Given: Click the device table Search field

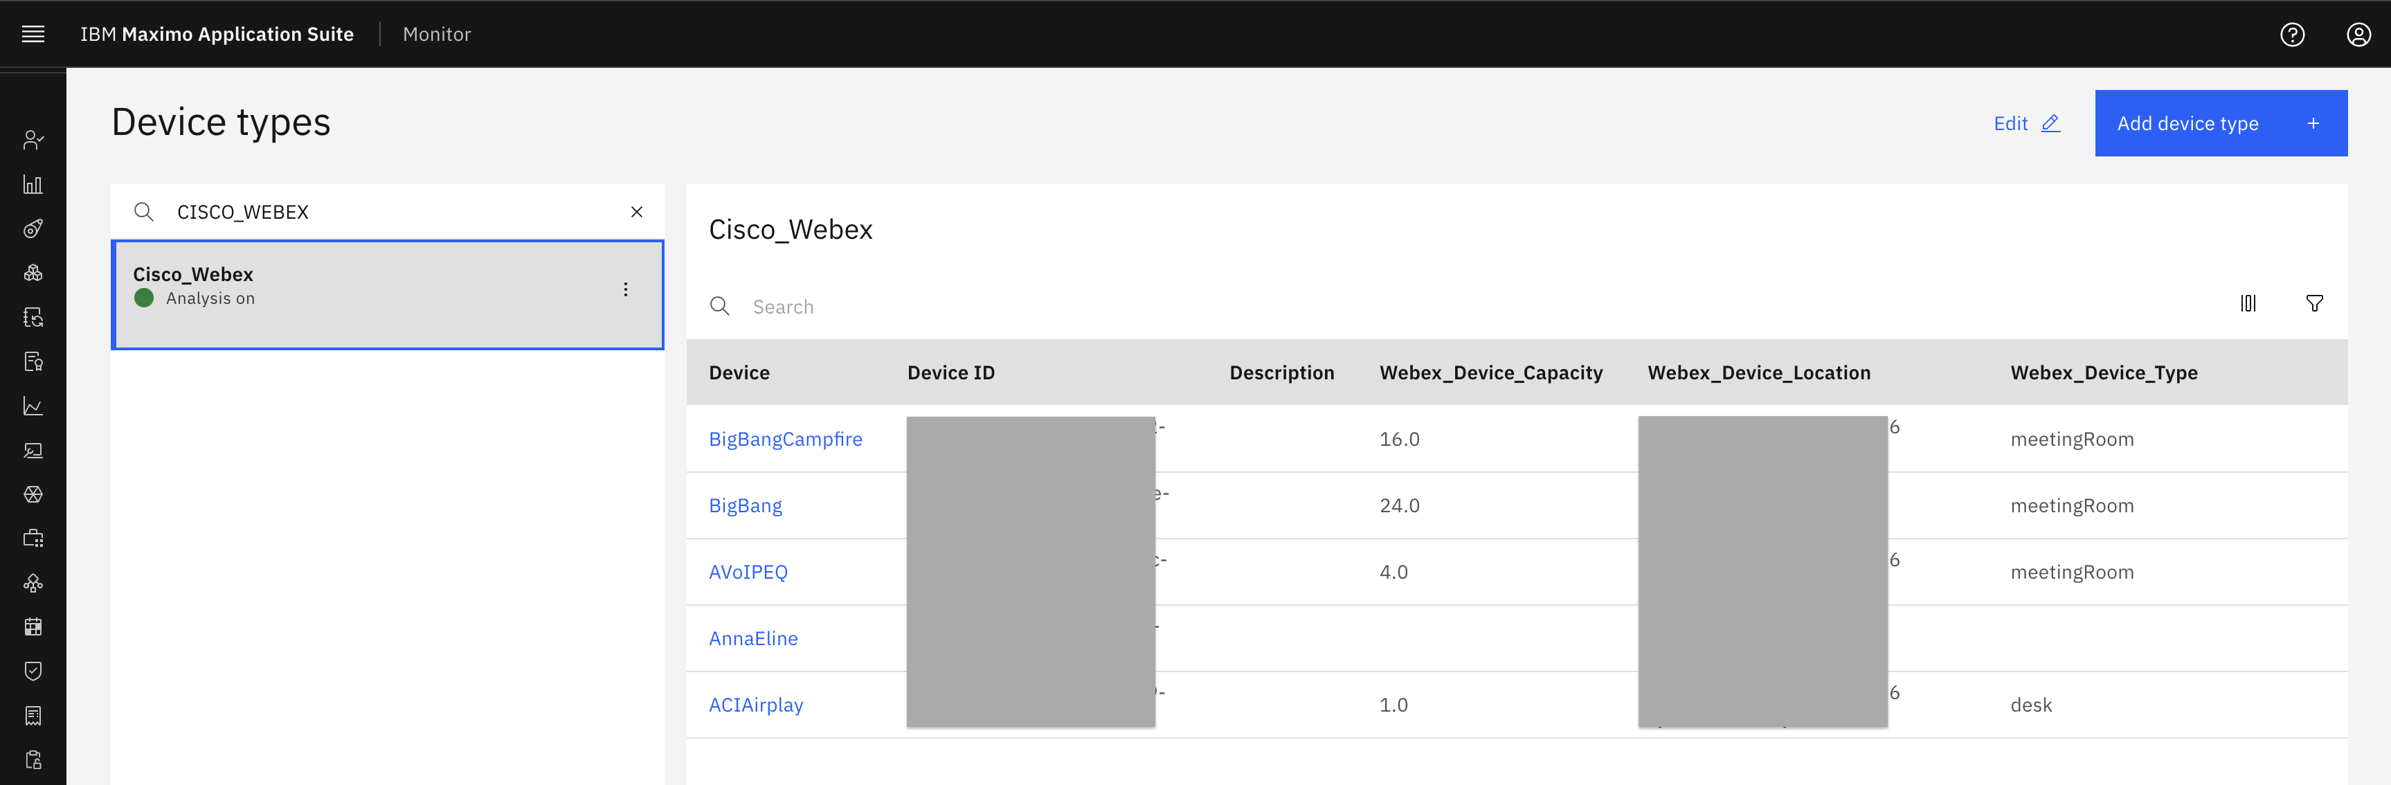Looking at the screenshot, I should coord(1457,306).
